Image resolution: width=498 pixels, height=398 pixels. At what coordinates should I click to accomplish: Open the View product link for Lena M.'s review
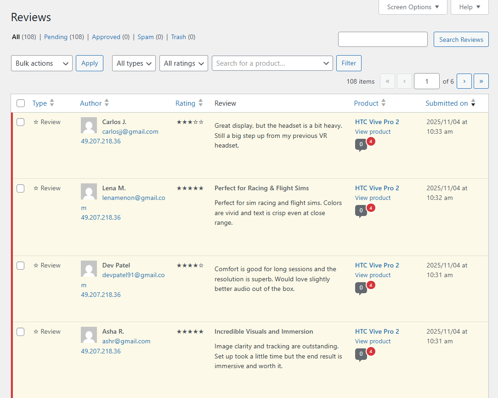373,198
